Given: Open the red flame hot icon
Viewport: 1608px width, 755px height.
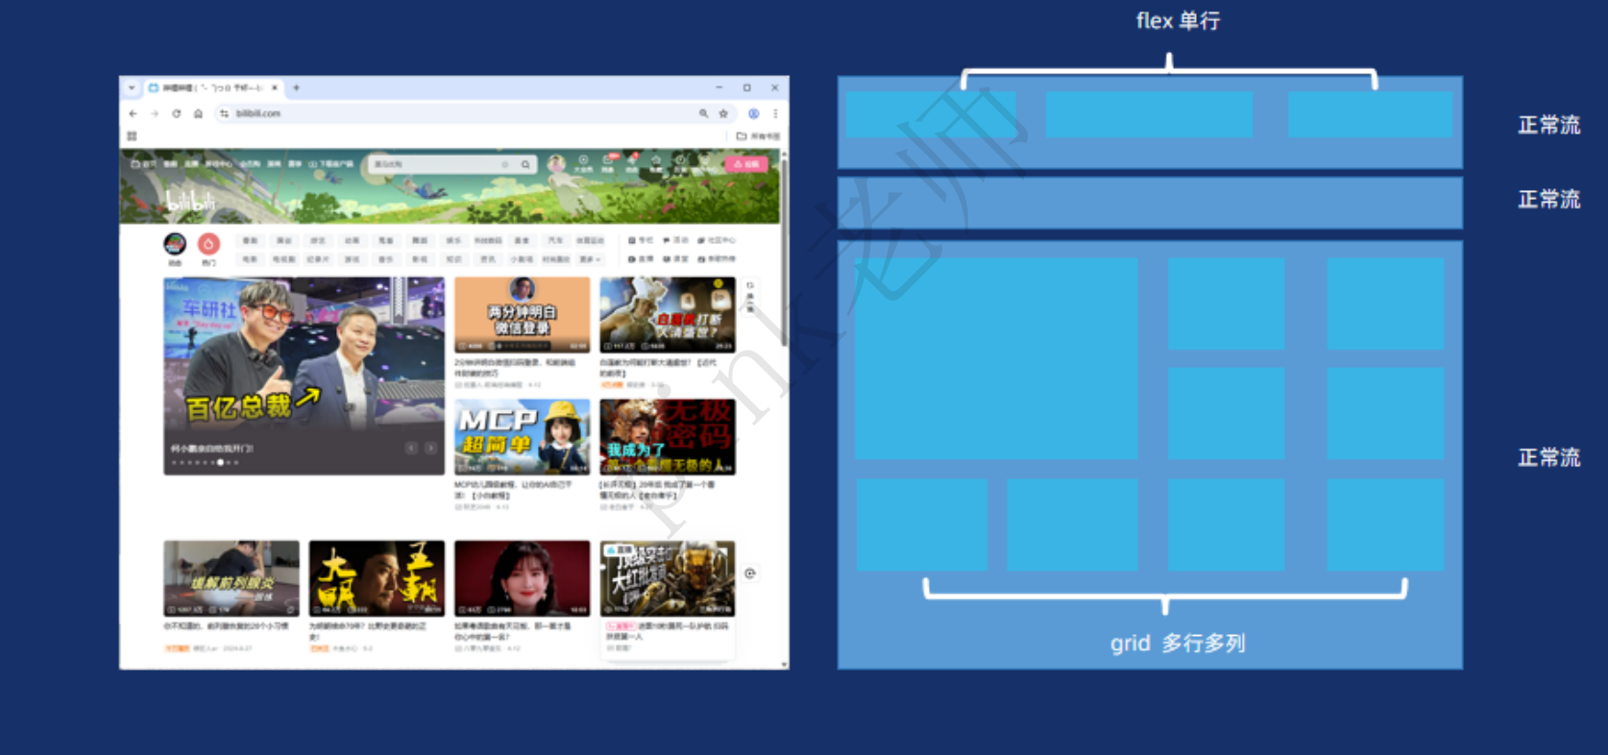Looking at the screenshot, I should tap(209, 244).
